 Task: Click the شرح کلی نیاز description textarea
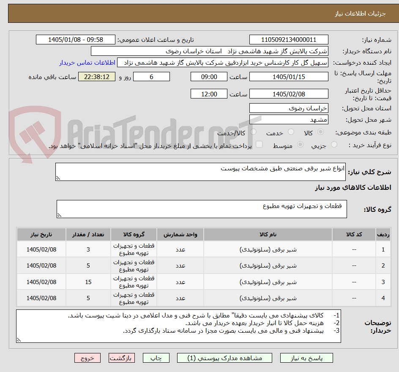tap(200, 172)
